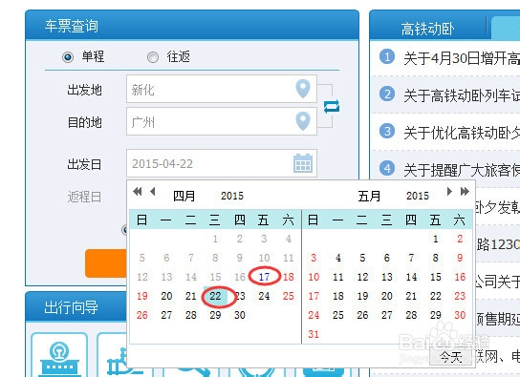Pick May 31 in the calendar
520x377 pixels.
314,334
